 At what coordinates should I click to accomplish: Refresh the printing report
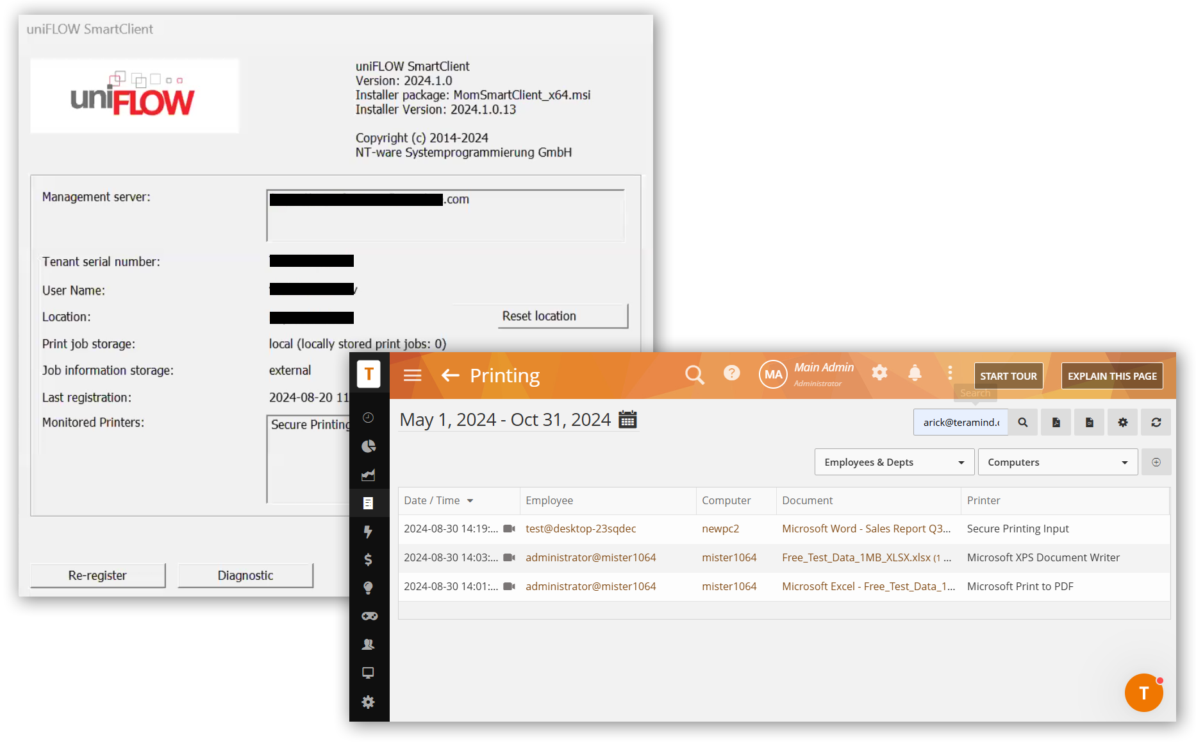1156,422
